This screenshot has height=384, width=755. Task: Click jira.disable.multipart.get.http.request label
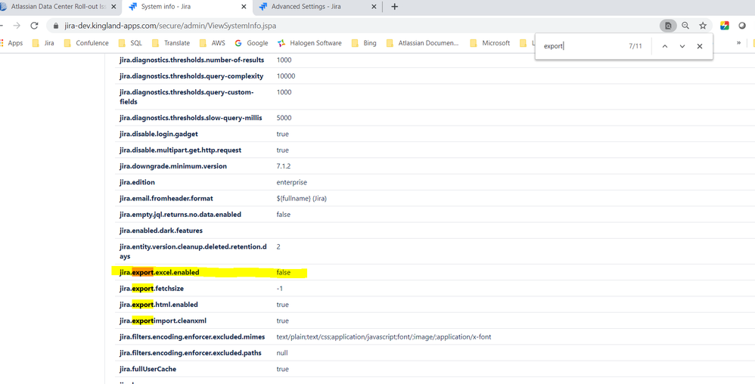point(181,150)
